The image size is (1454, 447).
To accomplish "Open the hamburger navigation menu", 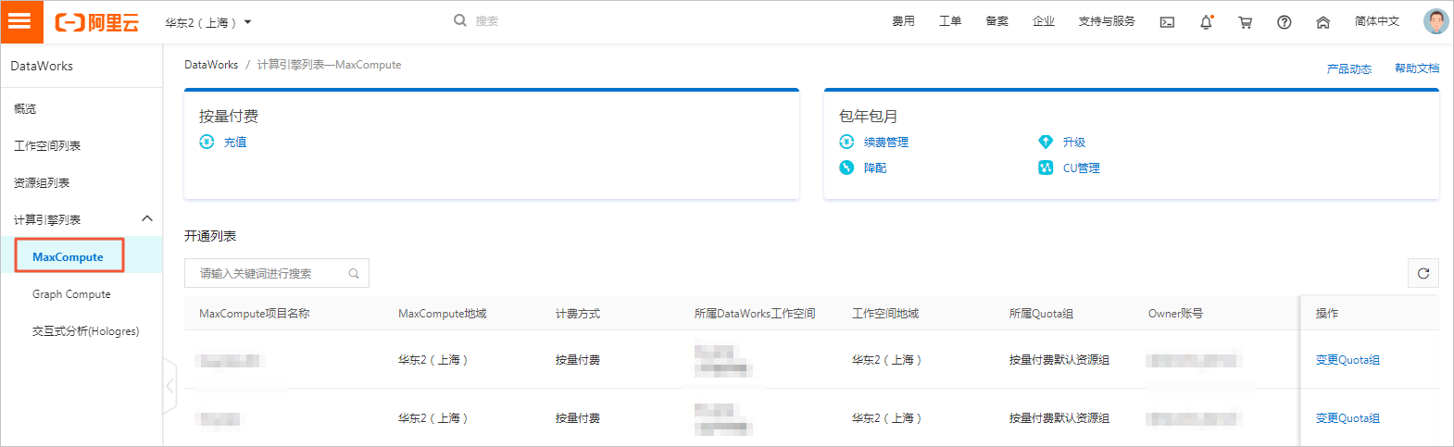I will coord(21,21).
